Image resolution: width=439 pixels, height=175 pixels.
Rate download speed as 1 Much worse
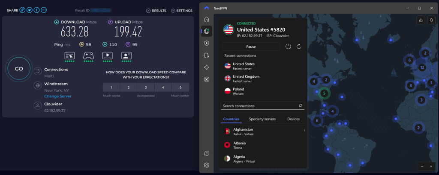pos(111,87)
